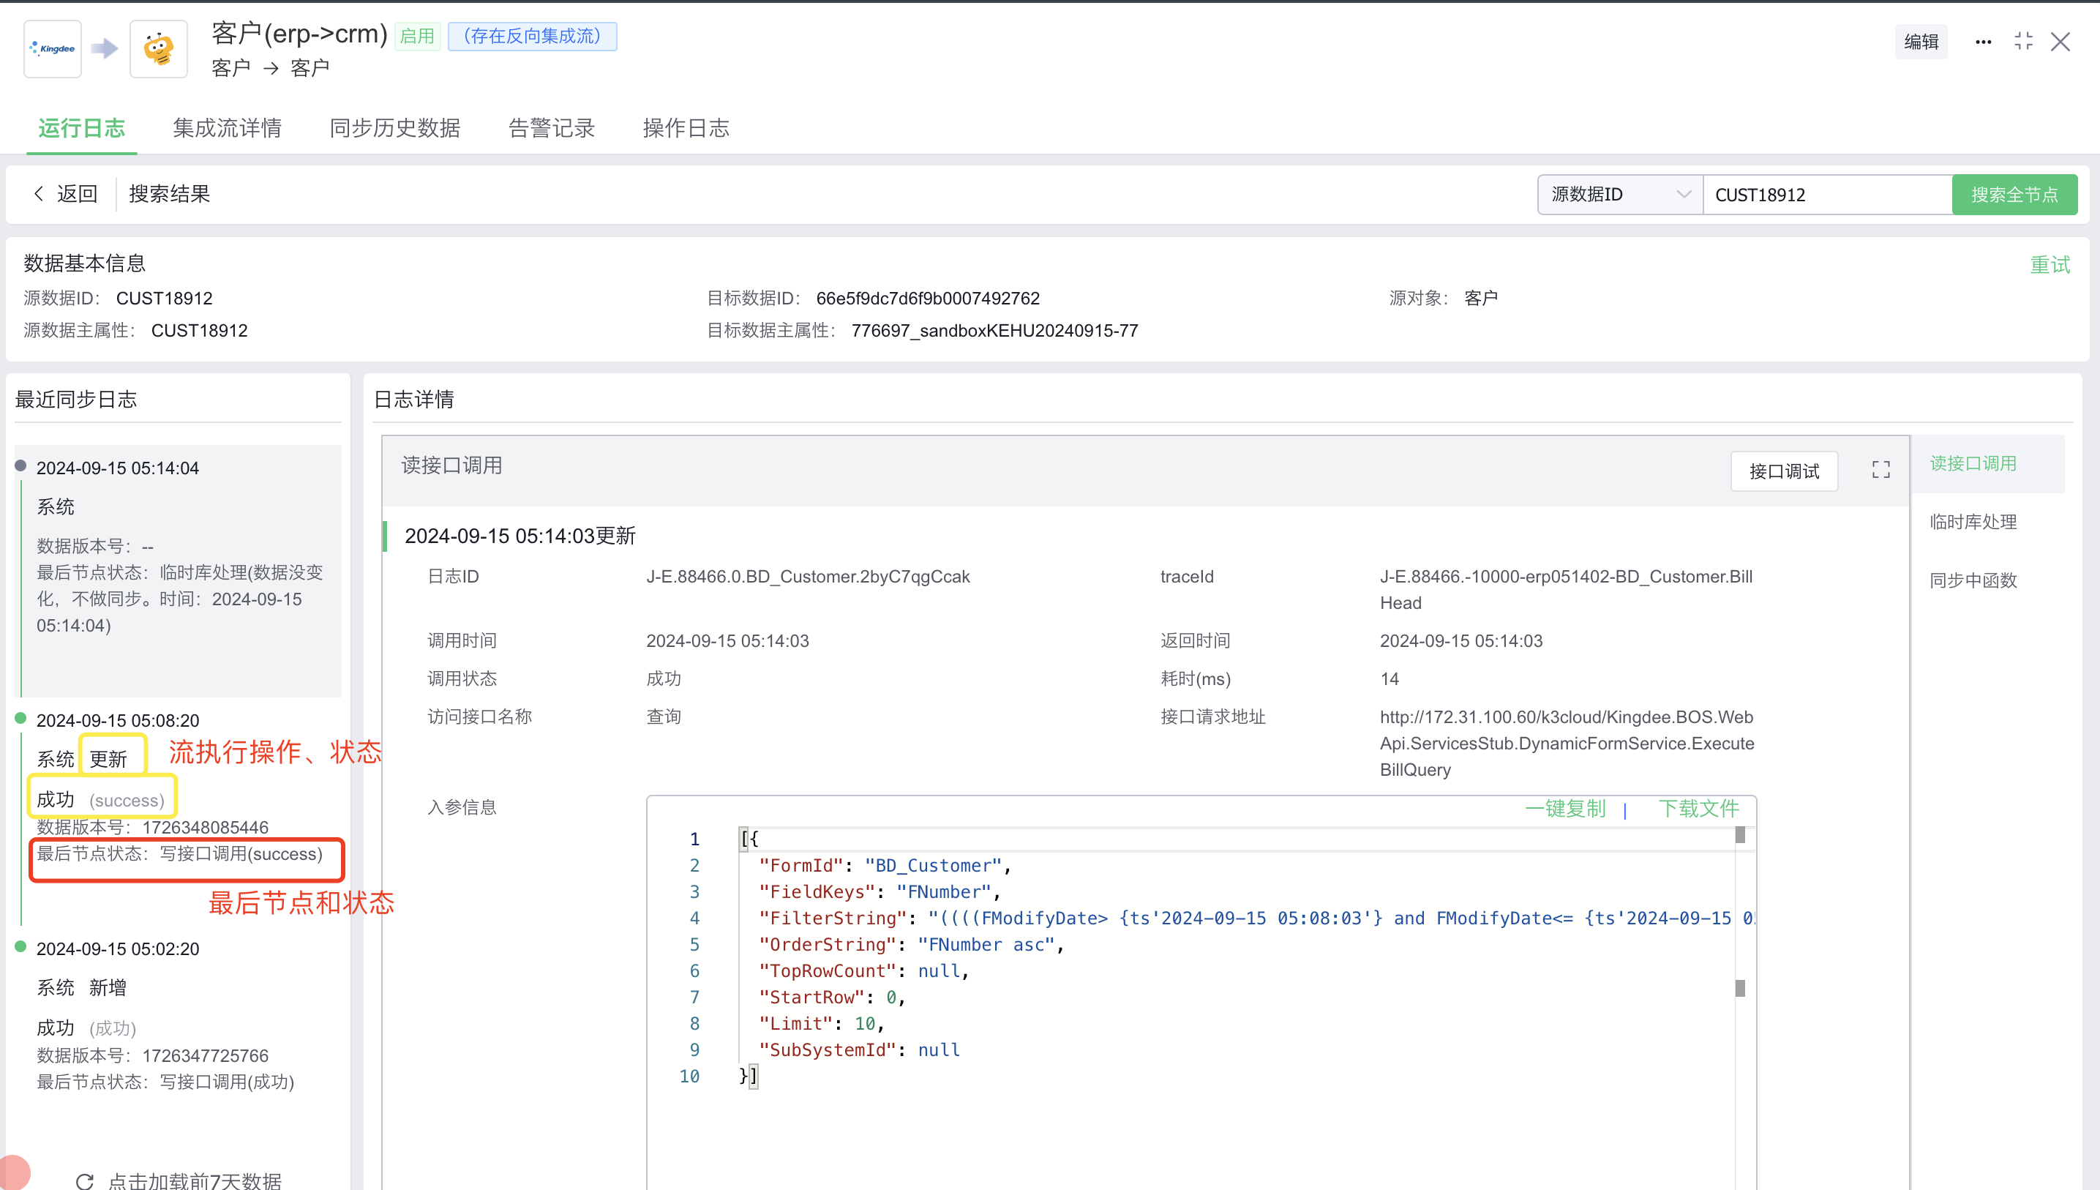Open the 操作日志 tab
The height and width of the screenshot is (1190, 2100).
tap(686, 128)
